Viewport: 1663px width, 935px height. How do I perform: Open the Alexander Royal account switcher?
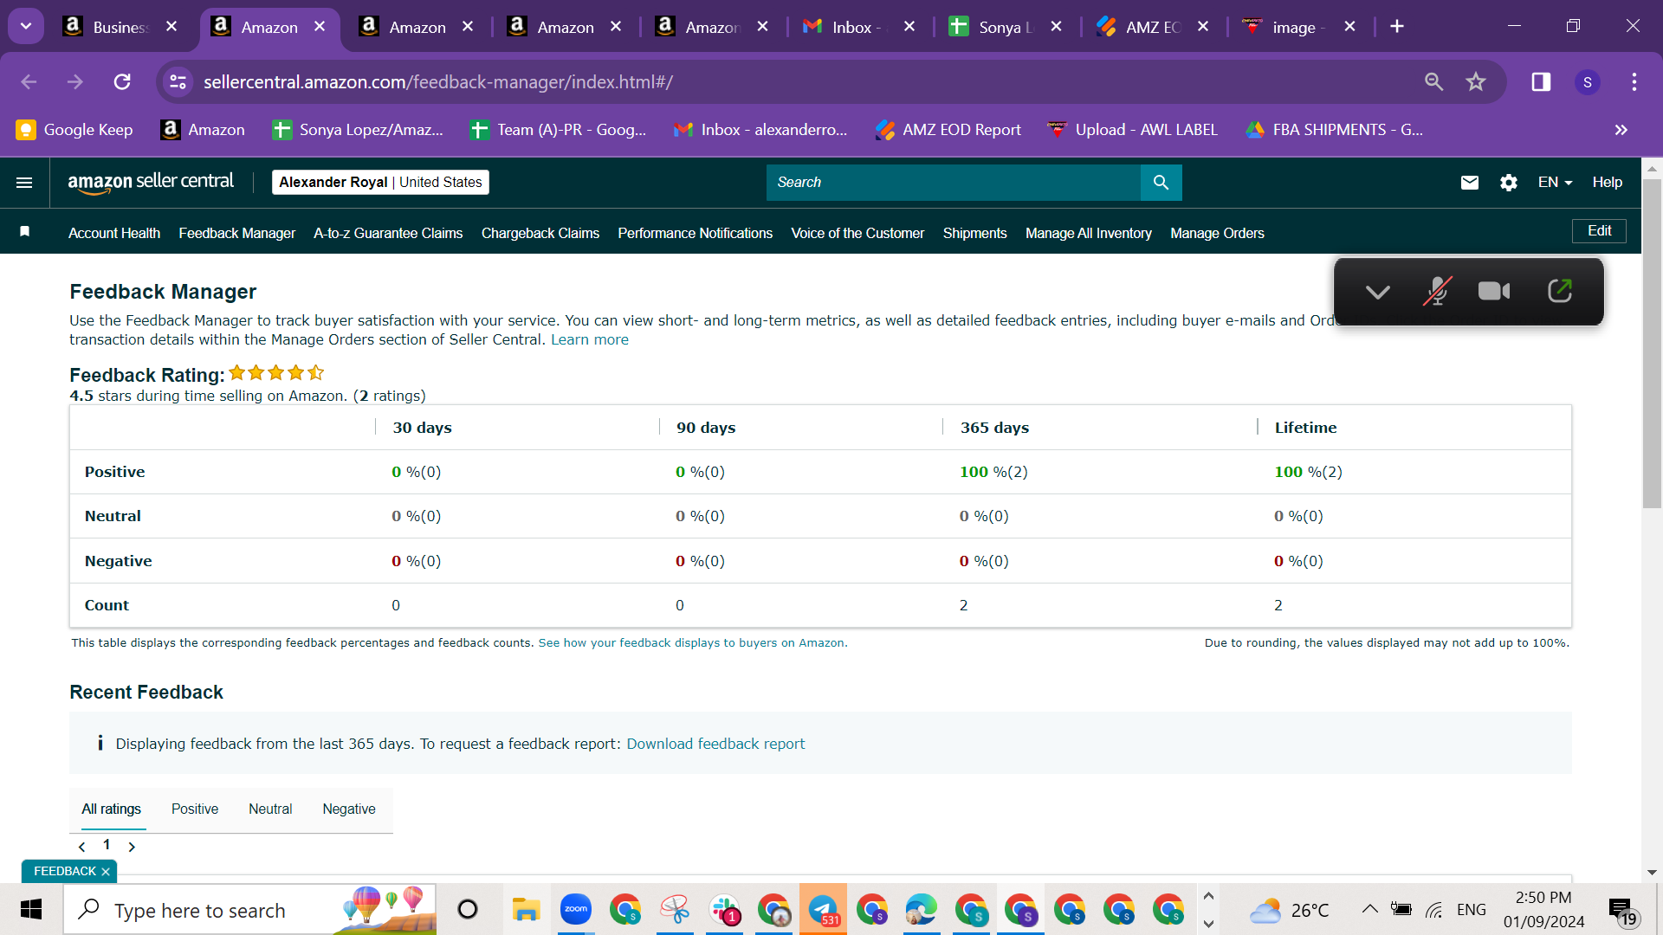(x=380, y=182)
